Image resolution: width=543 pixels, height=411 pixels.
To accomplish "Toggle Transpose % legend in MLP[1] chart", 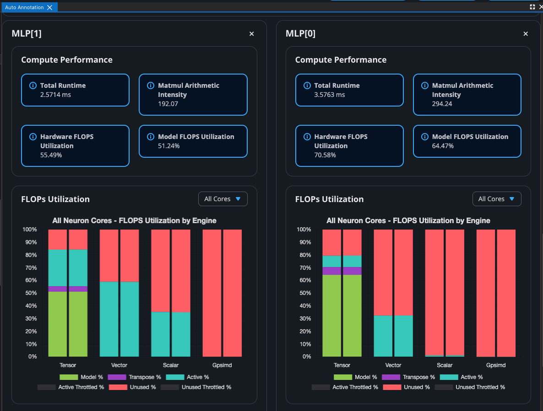I will click(x=134, y=377).
